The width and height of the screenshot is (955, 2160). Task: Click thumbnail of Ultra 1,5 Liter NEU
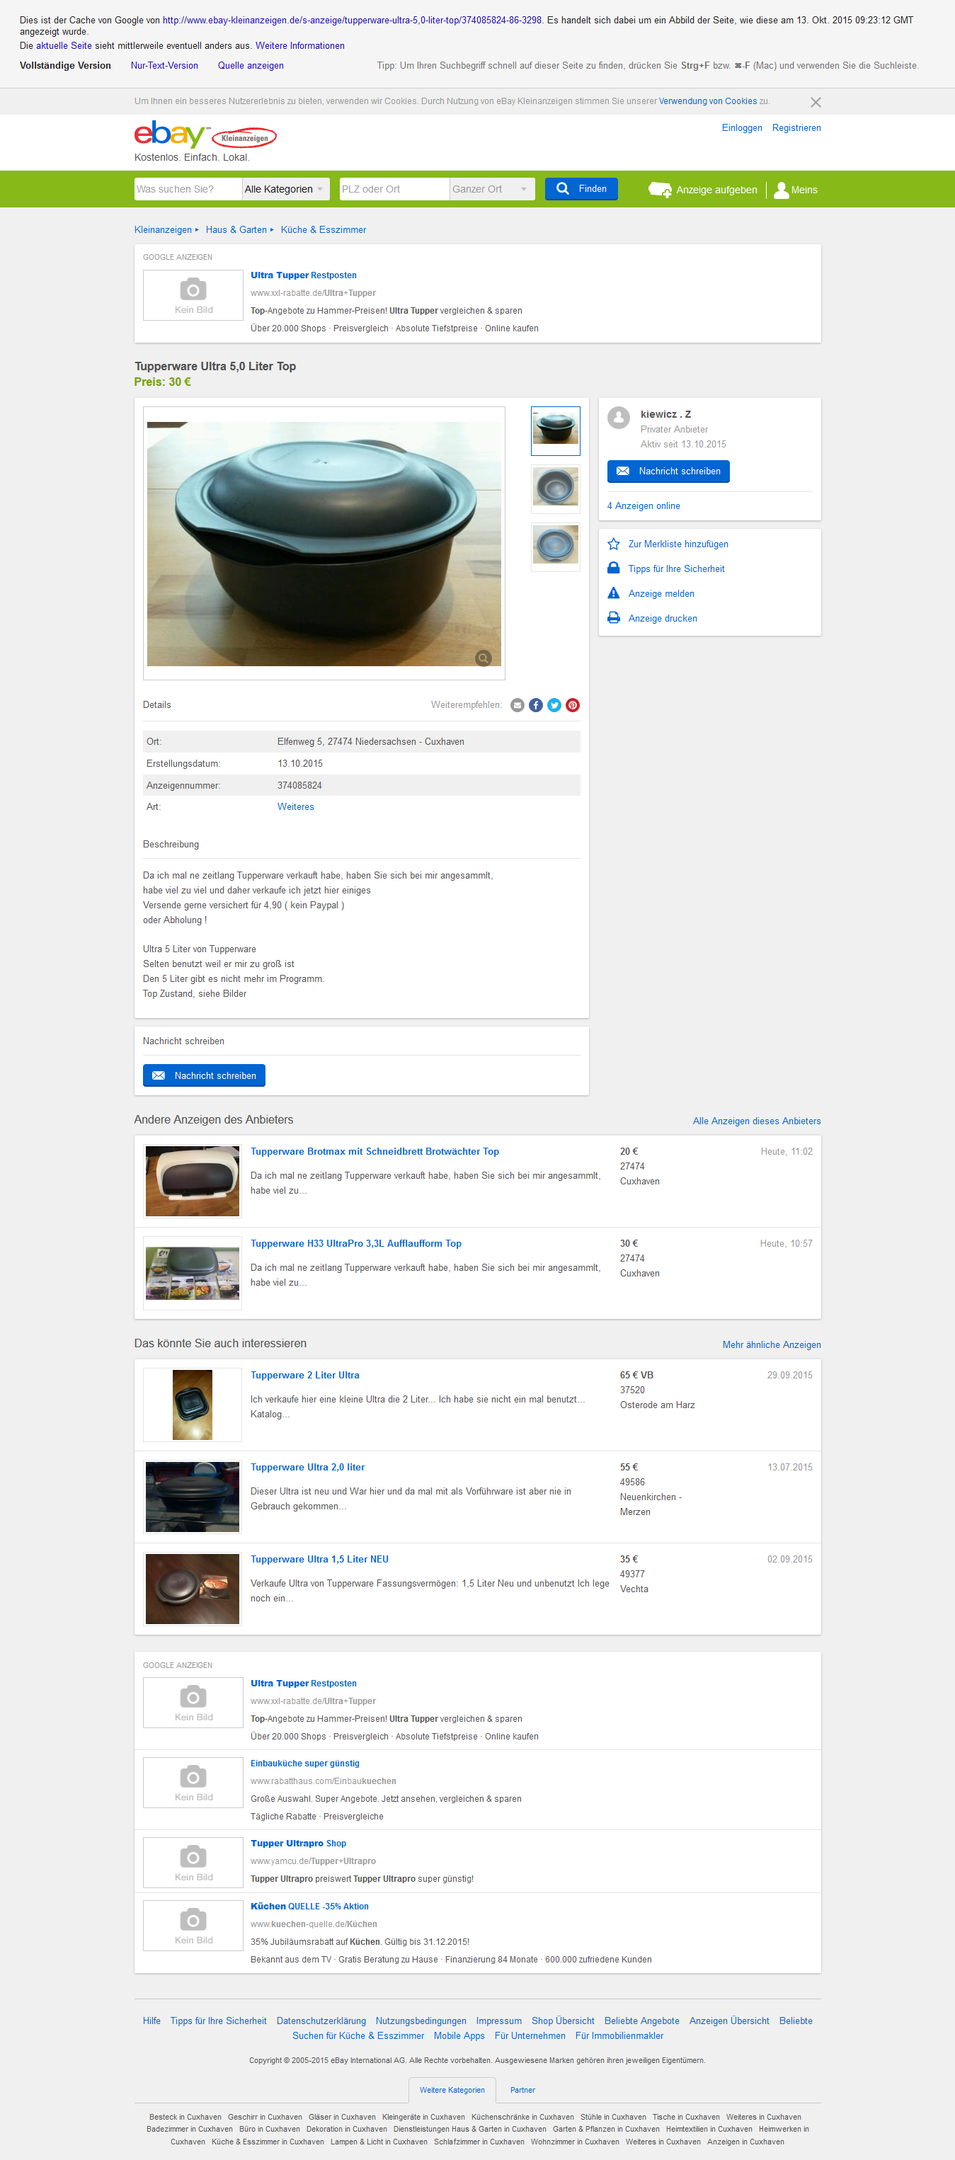click(x=192, y=1590)
